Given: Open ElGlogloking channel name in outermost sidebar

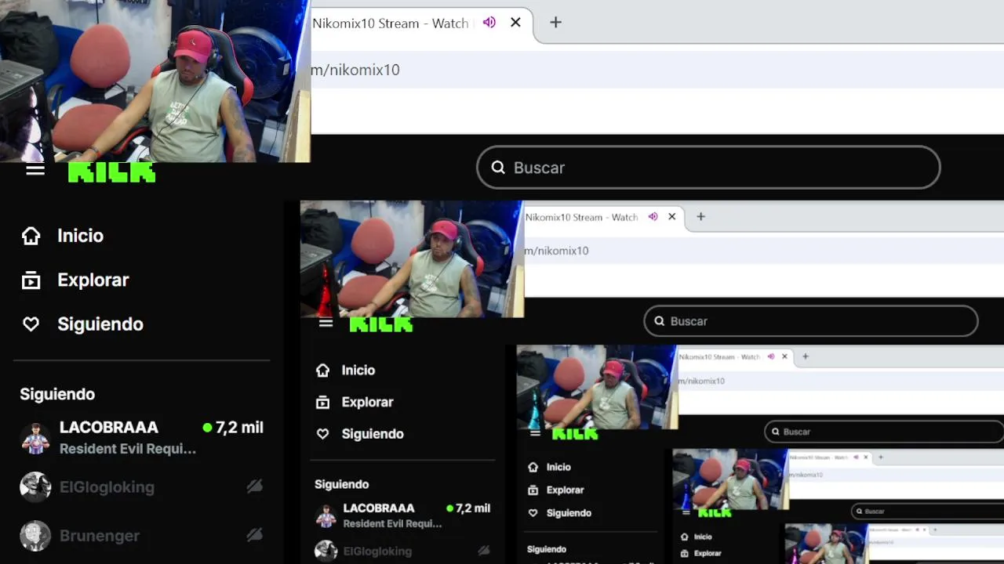Looking at the screenshot, I should [107, 487].
